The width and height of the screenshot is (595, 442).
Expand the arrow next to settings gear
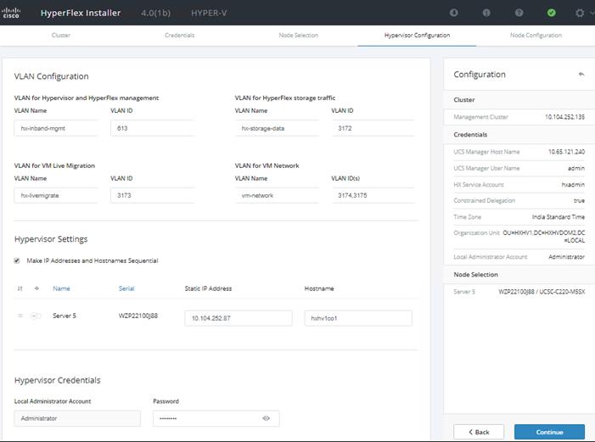point(592,13)
